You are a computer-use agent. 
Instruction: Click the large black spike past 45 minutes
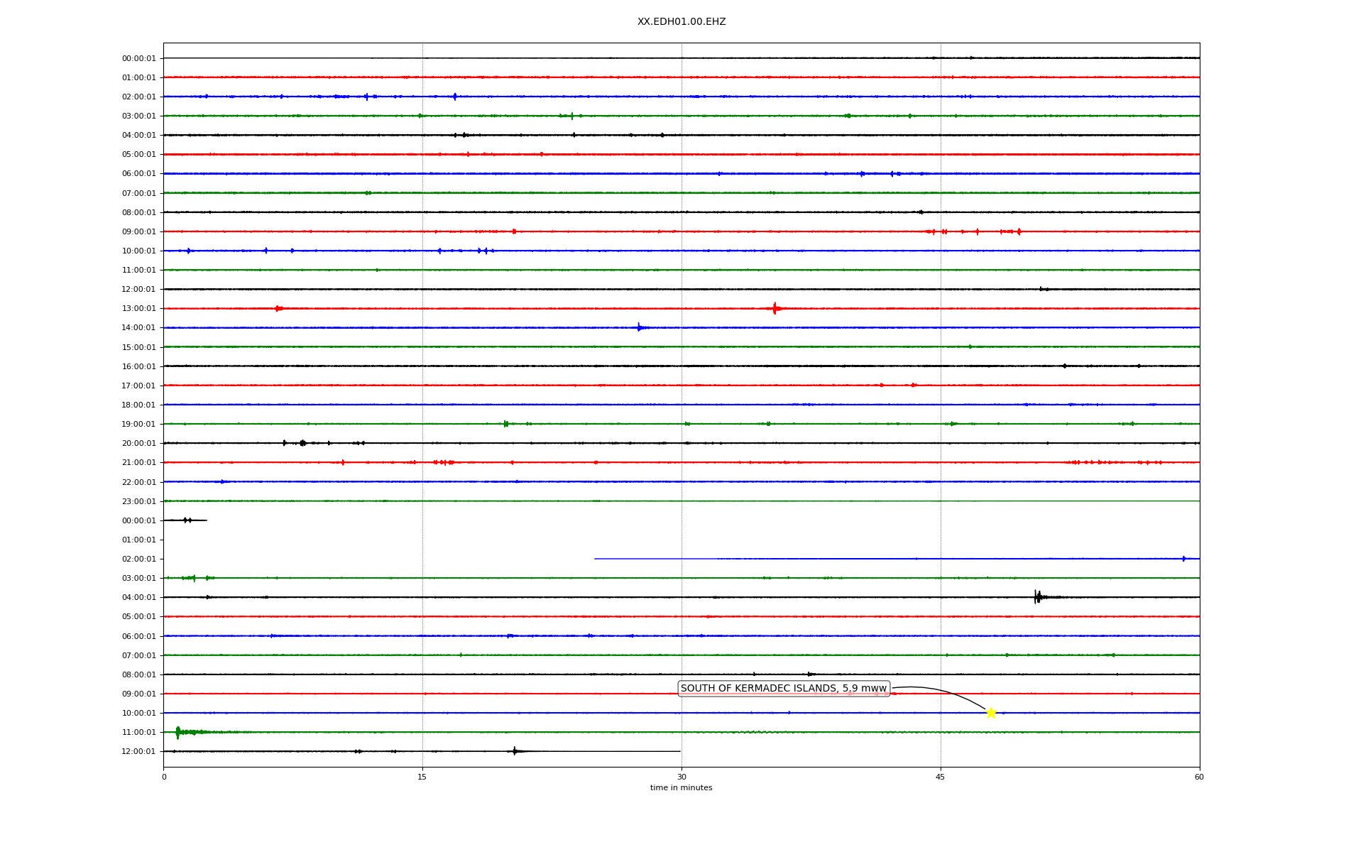[1037, 597]
